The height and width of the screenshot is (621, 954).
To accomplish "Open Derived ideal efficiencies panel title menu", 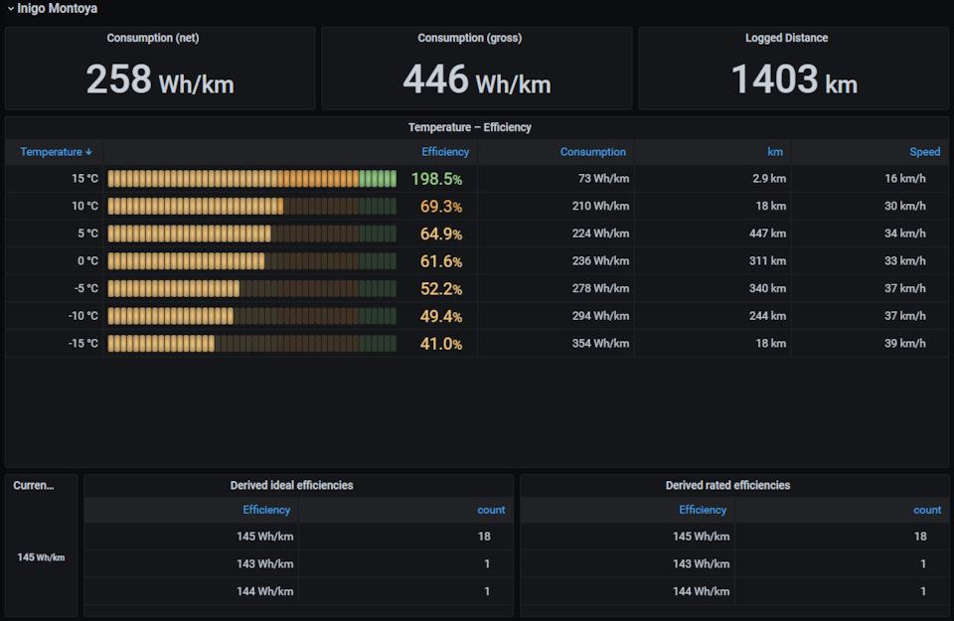I will coord(291,485).
